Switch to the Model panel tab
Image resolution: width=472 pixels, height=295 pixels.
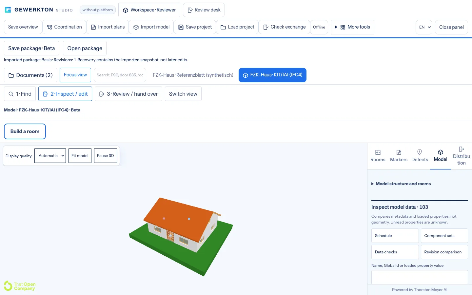click(x=441, y=156)
